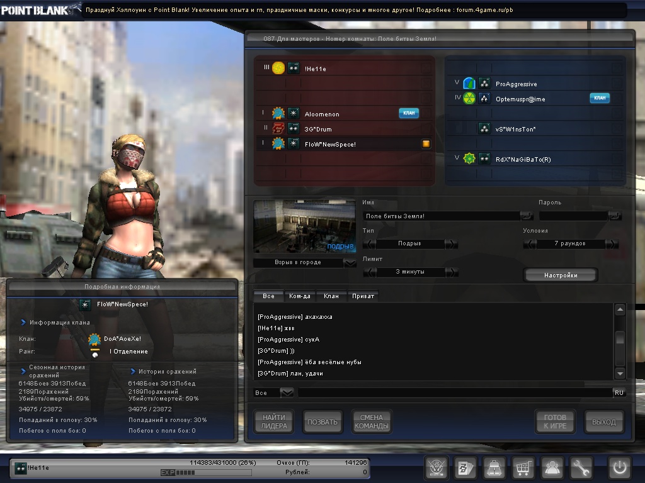Image resolution: width=645 pixels, height=483 pixels.
Task: Open settings with the wrench icon
Action: coord(581,468)
